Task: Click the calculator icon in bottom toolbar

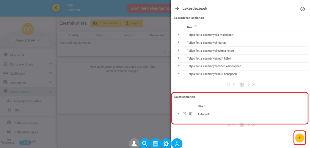Action: pos(155,144)
